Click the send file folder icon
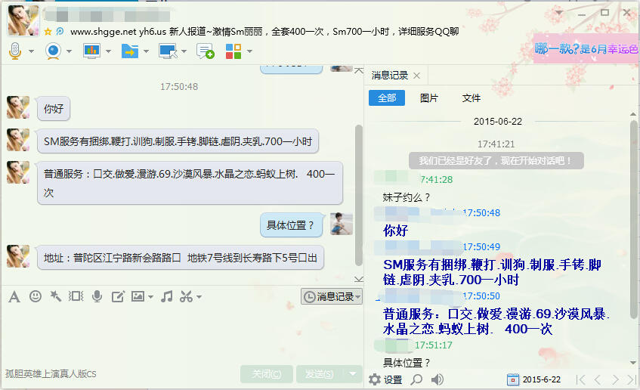This screenshot has height=390, width=640. click(129, 51)
